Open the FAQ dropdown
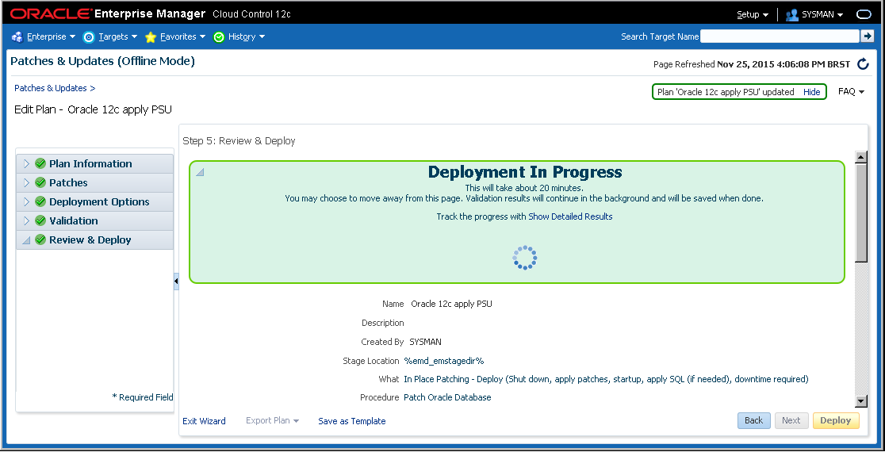Viewport: 885px width, 452px height. point(851,91)
